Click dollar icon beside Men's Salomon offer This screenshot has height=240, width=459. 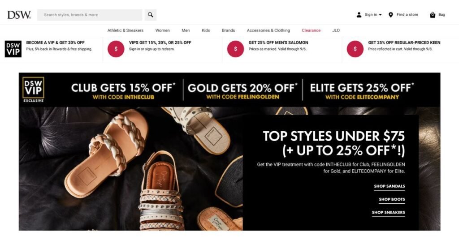[x=235, y=49]
